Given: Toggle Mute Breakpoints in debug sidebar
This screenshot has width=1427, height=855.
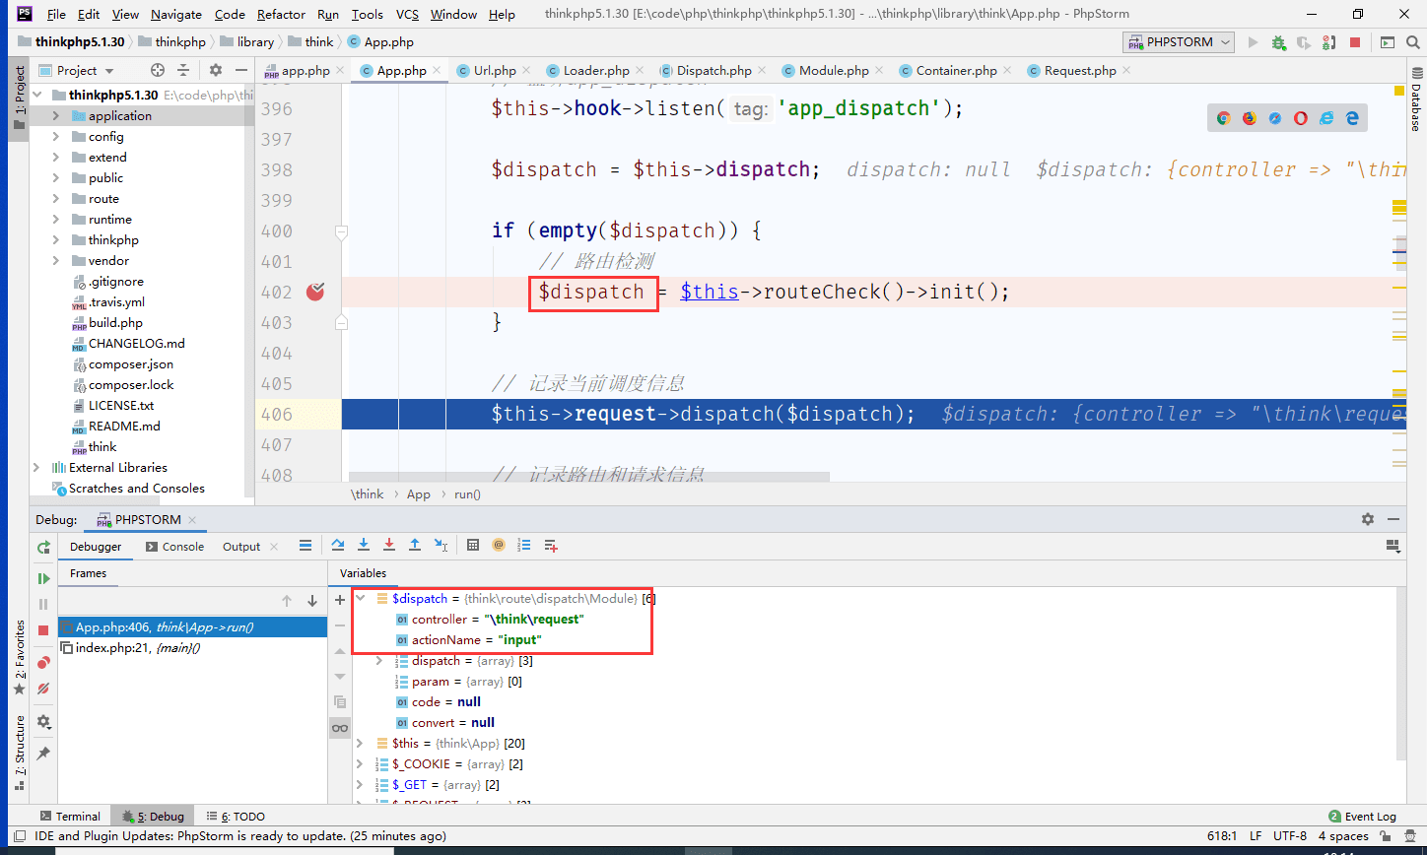Looking at the screenshot, I should tap(43, 689).
